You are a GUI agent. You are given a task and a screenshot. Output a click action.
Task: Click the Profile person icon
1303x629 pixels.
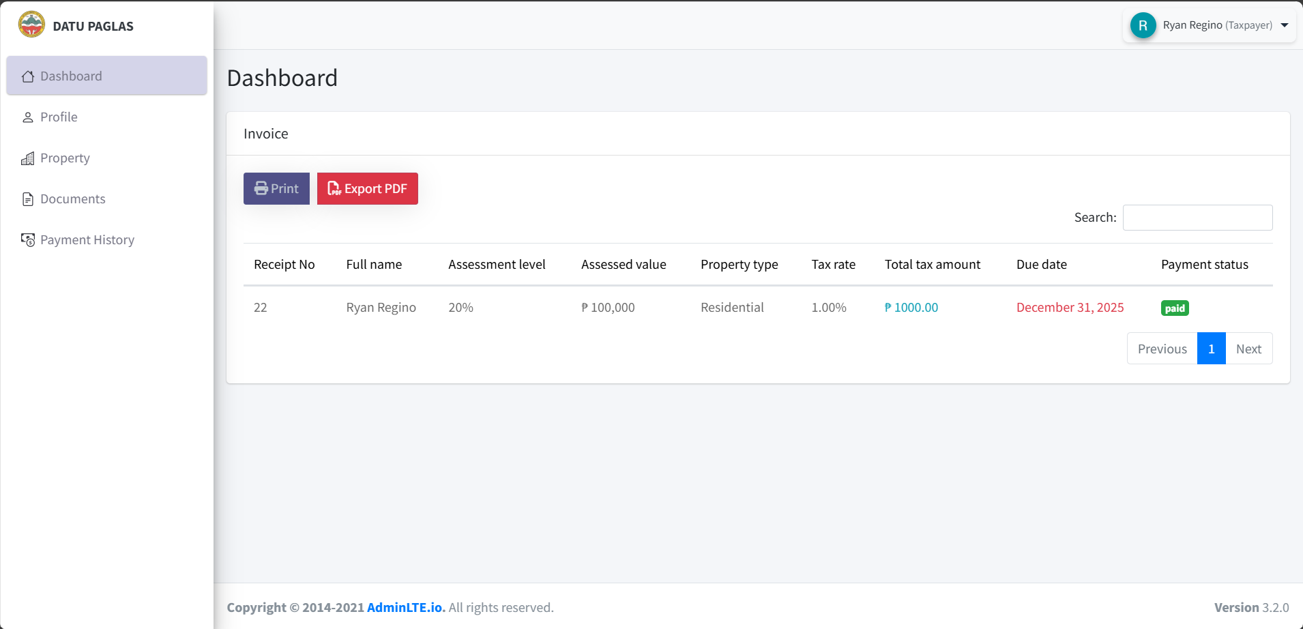pos(28,117)
